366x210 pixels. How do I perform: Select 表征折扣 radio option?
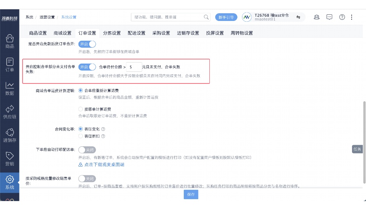click(x=81, y=136)
